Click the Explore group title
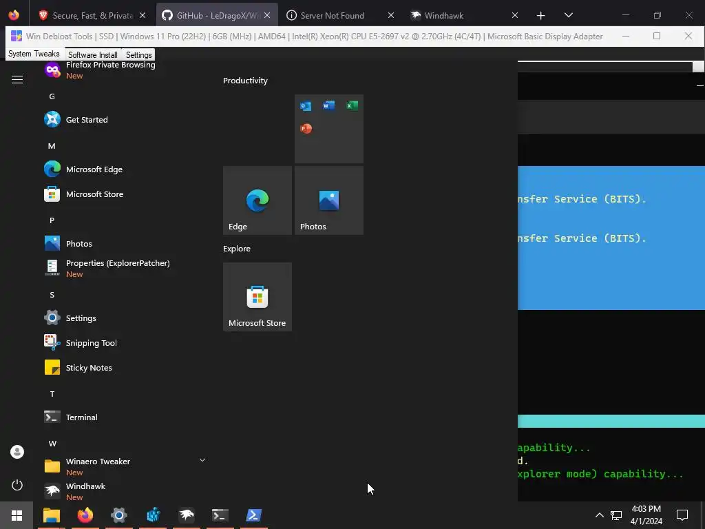Image resolution: width=705 pixels, height=529 pixels. point(237,248)
